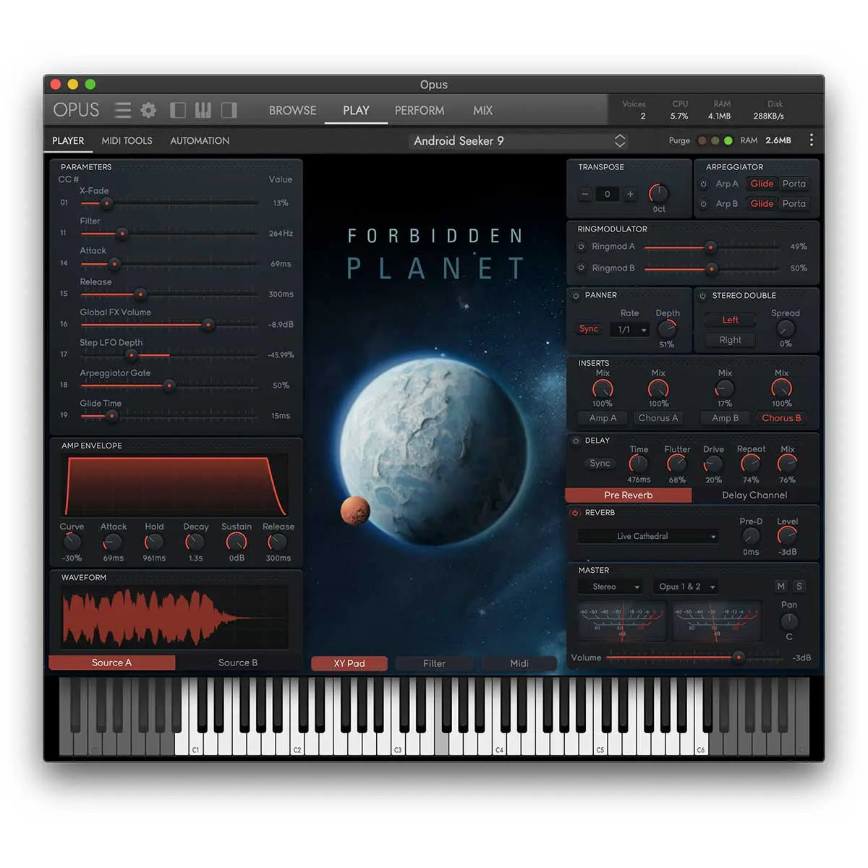Open the three-dot menu beside RAM readout
868x868 pixels.
click(812, 140)
